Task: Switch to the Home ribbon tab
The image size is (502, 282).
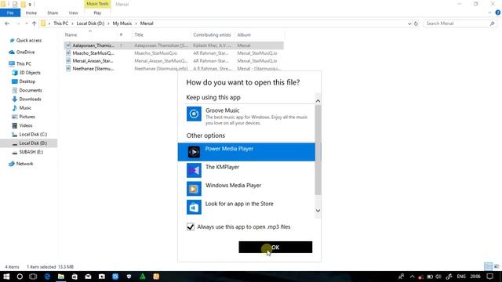Action: 31,13
